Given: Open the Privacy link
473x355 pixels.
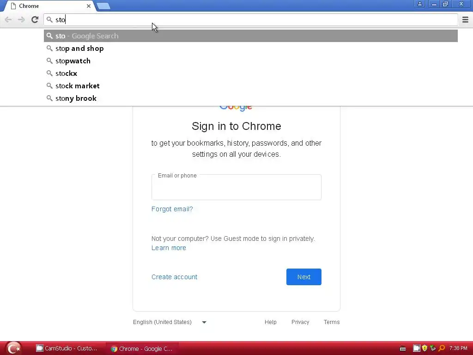Looking at the screenshot, I should coord(300,322).
